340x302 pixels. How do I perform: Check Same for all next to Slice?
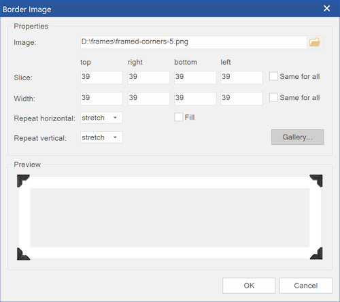coord(273,76)
